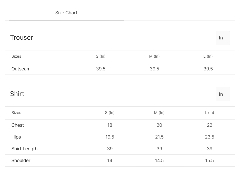Viewport: 240px width, 169px height.
Task: Click the Outseam row label
Action: pos(21,69)
